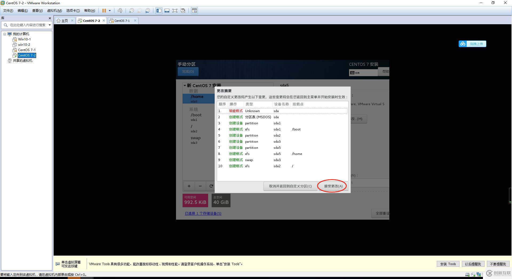Screen dimensions: 512x279
Task: Click the hard disk status bar icon
Action: coord(467,274)
